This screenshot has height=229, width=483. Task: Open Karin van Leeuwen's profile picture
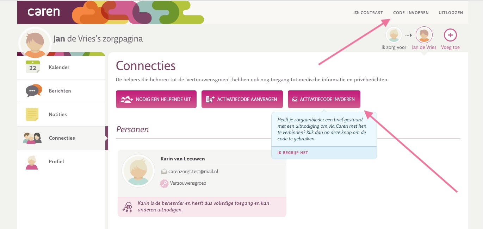click(138, 171)
